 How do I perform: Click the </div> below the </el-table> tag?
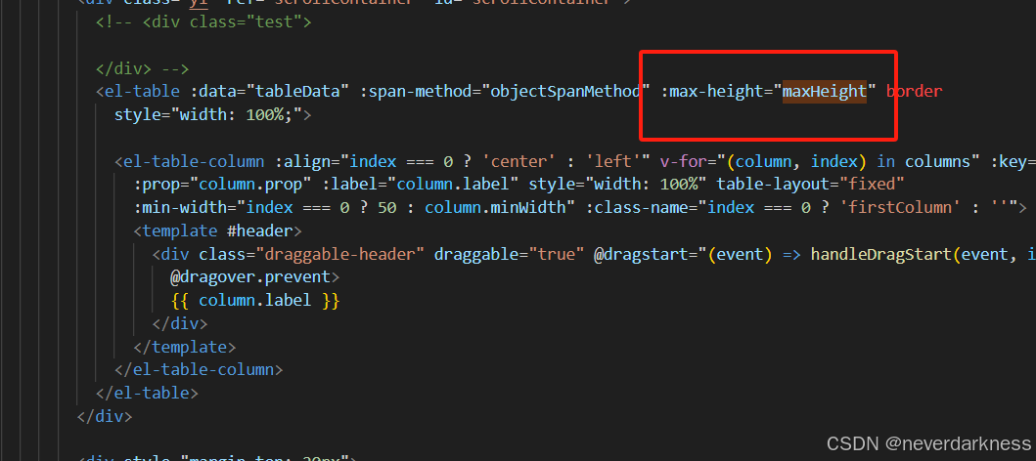(105, 417)
